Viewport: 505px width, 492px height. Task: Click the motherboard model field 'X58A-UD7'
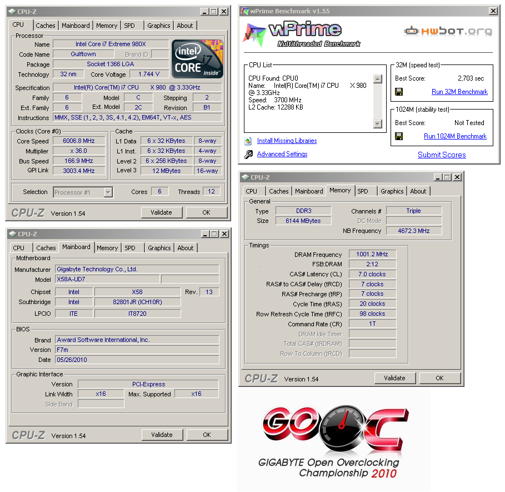pos(107,279)
